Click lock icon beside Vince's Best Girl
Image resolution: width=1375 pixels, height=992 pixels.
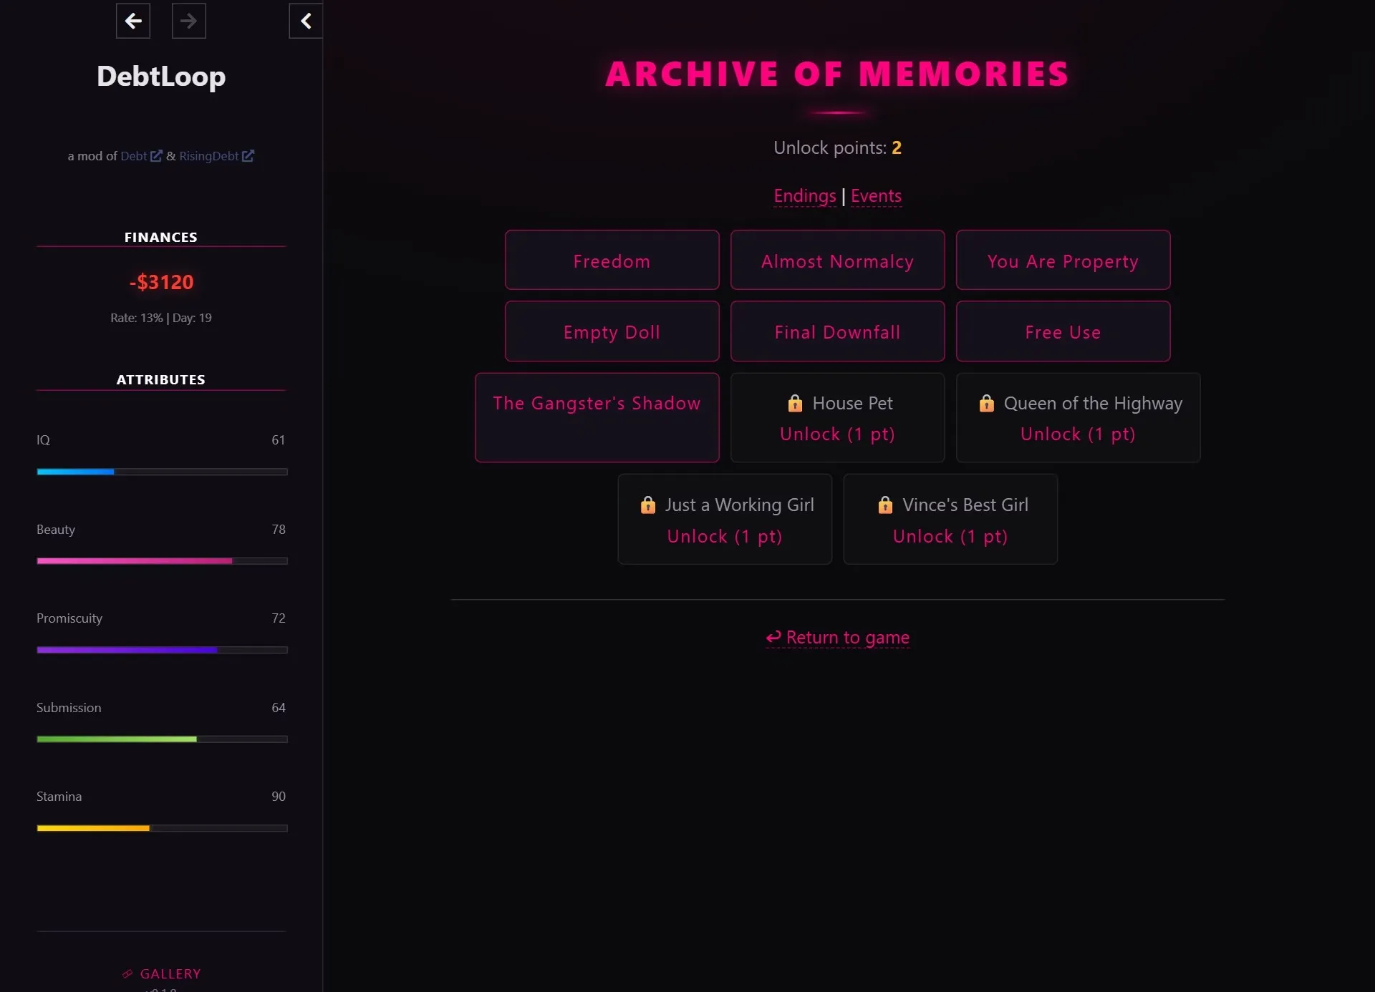click(885, 505)
